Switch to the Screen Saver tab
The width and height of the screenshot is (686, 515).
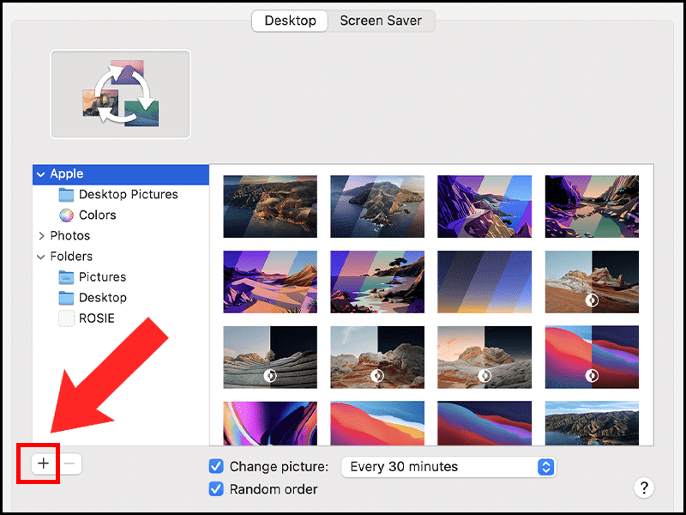(x=381, y=21)
